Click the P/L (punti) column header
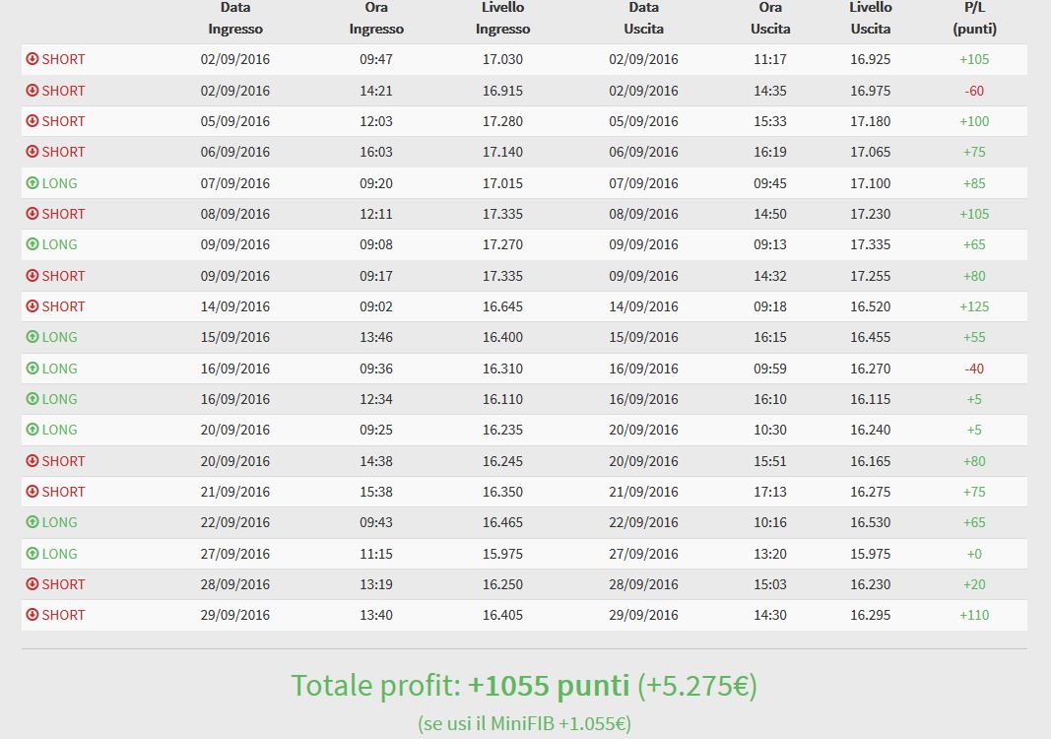The height and width of the screenshot is (739, 1051). 974,18
